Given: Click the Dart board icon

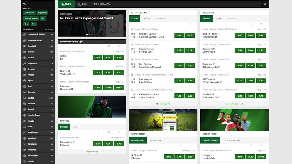Looking at the screenshot, I should 25,86.
